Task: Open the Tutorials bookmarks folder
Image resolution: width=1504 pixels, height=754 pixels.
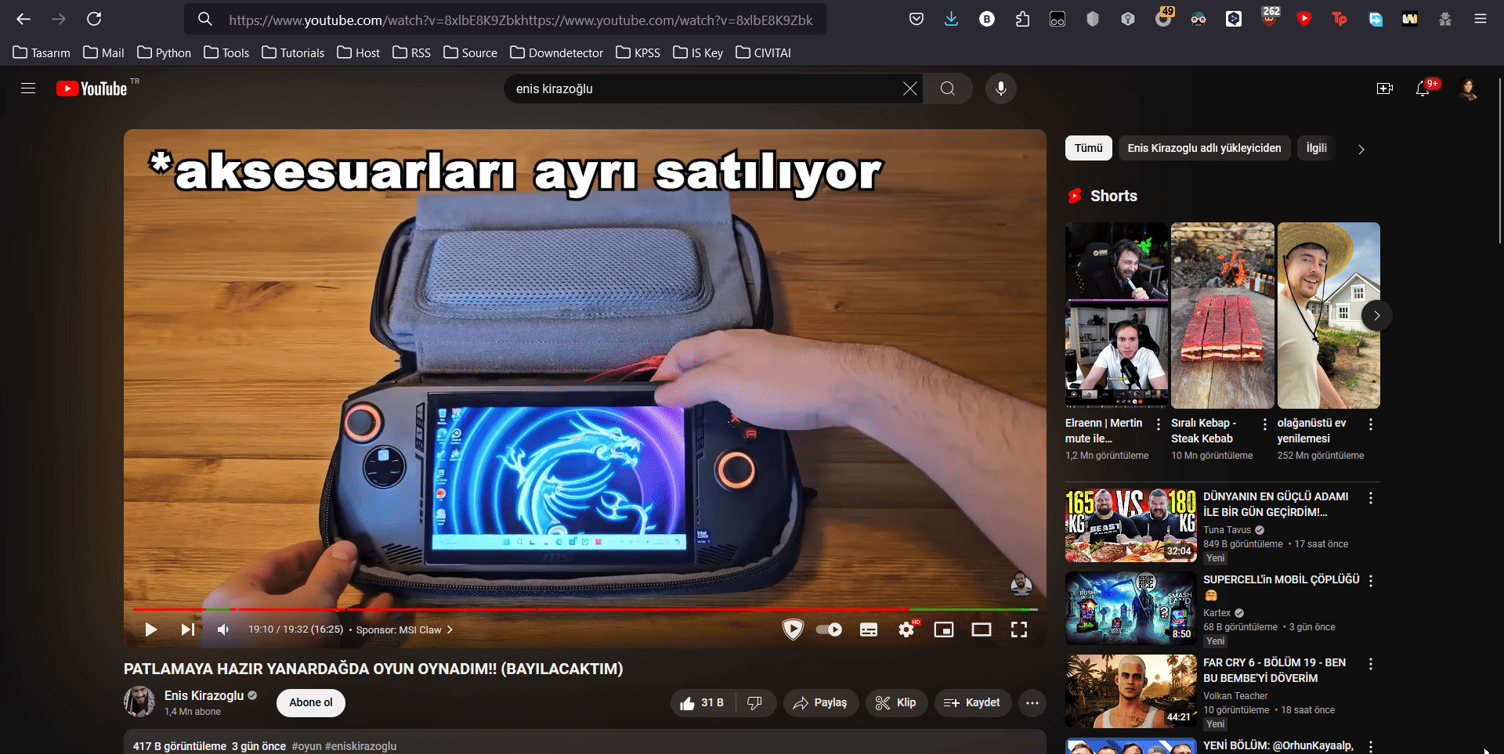Action: [x=293, y=52]
